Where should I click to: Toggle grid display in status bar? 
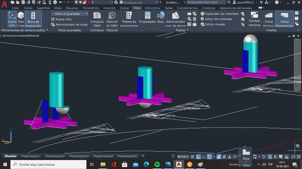pos(193,157)
